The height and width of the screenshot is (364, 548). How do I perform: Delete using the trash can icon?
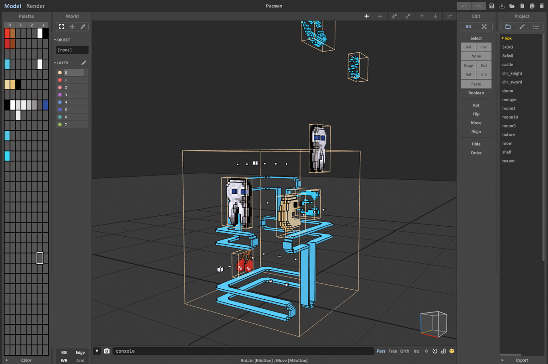[x=542, y=6]
